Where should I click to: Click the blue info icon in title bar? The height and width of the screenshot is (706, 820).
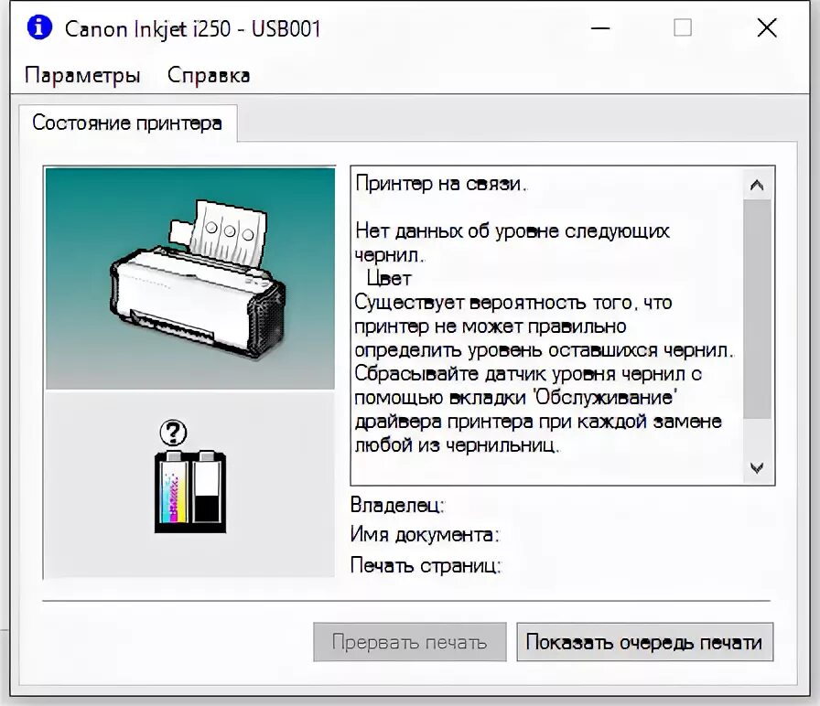coord(39,27)
